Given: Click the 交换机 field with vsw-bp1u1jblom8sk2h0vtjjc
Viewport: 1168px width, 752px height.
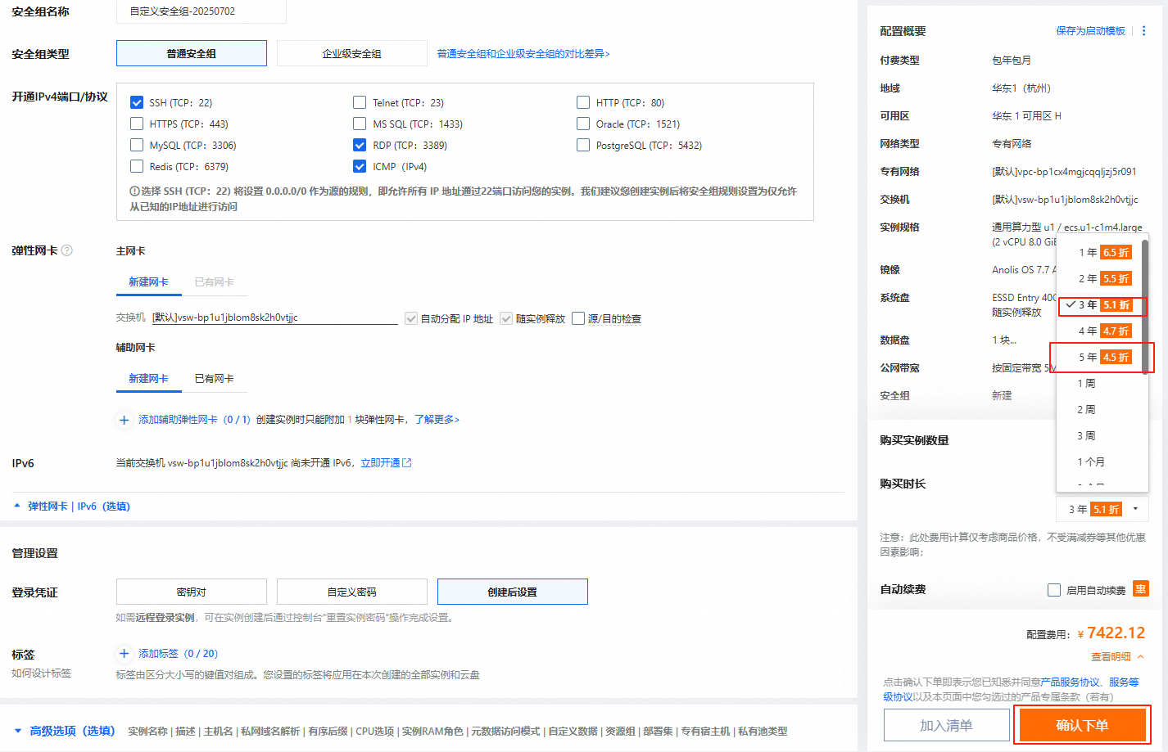Looking at the screenshot, I should click(x=274, y=317).
